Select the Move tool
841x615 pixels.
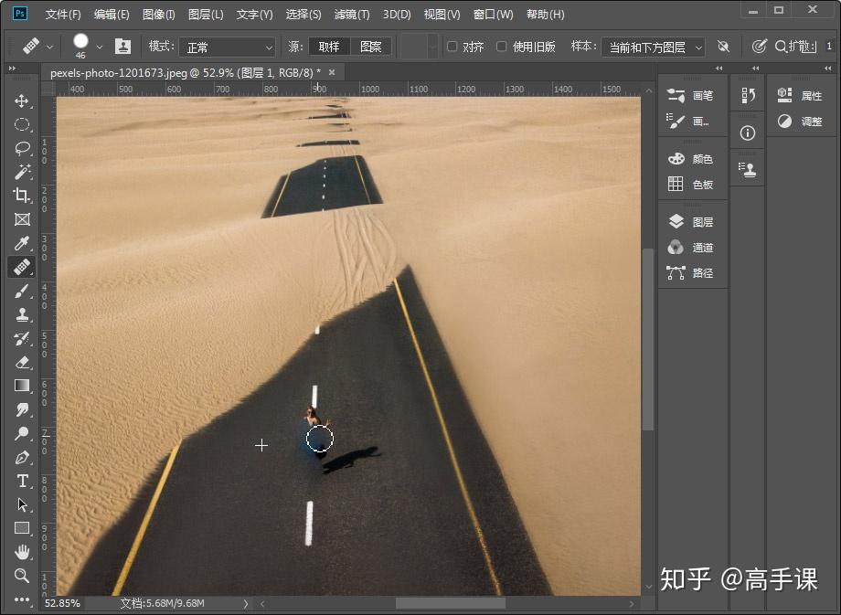coord(22,101)
